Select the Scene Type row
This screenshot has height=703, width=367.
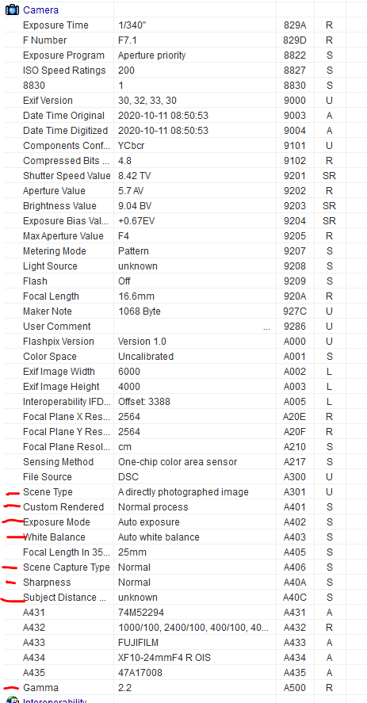(x=184, y=492)
